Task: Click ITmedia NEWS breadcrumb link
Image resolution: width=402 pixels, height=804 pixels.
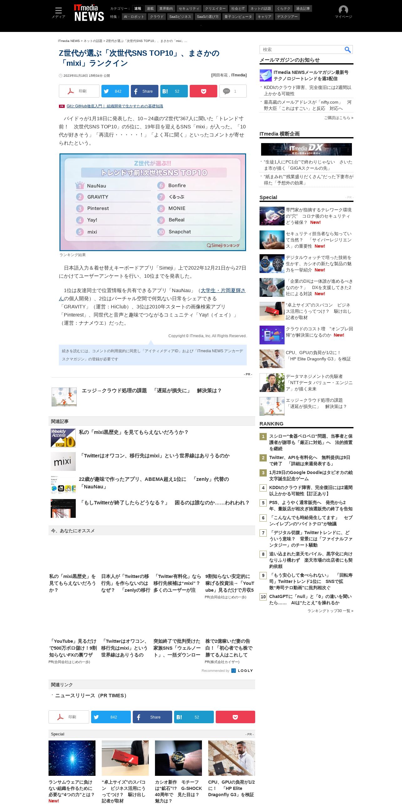Action: click(69, 41)
